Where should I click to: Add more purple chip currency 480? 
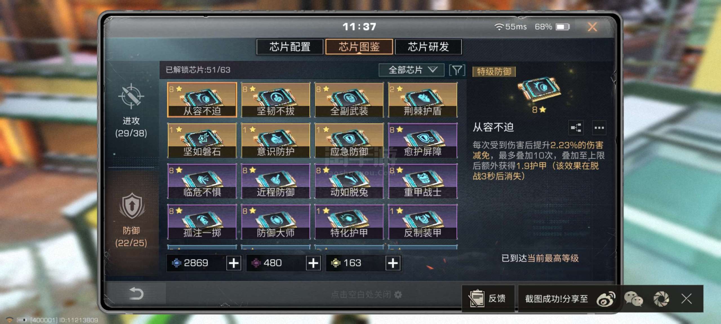click(313, 263)
